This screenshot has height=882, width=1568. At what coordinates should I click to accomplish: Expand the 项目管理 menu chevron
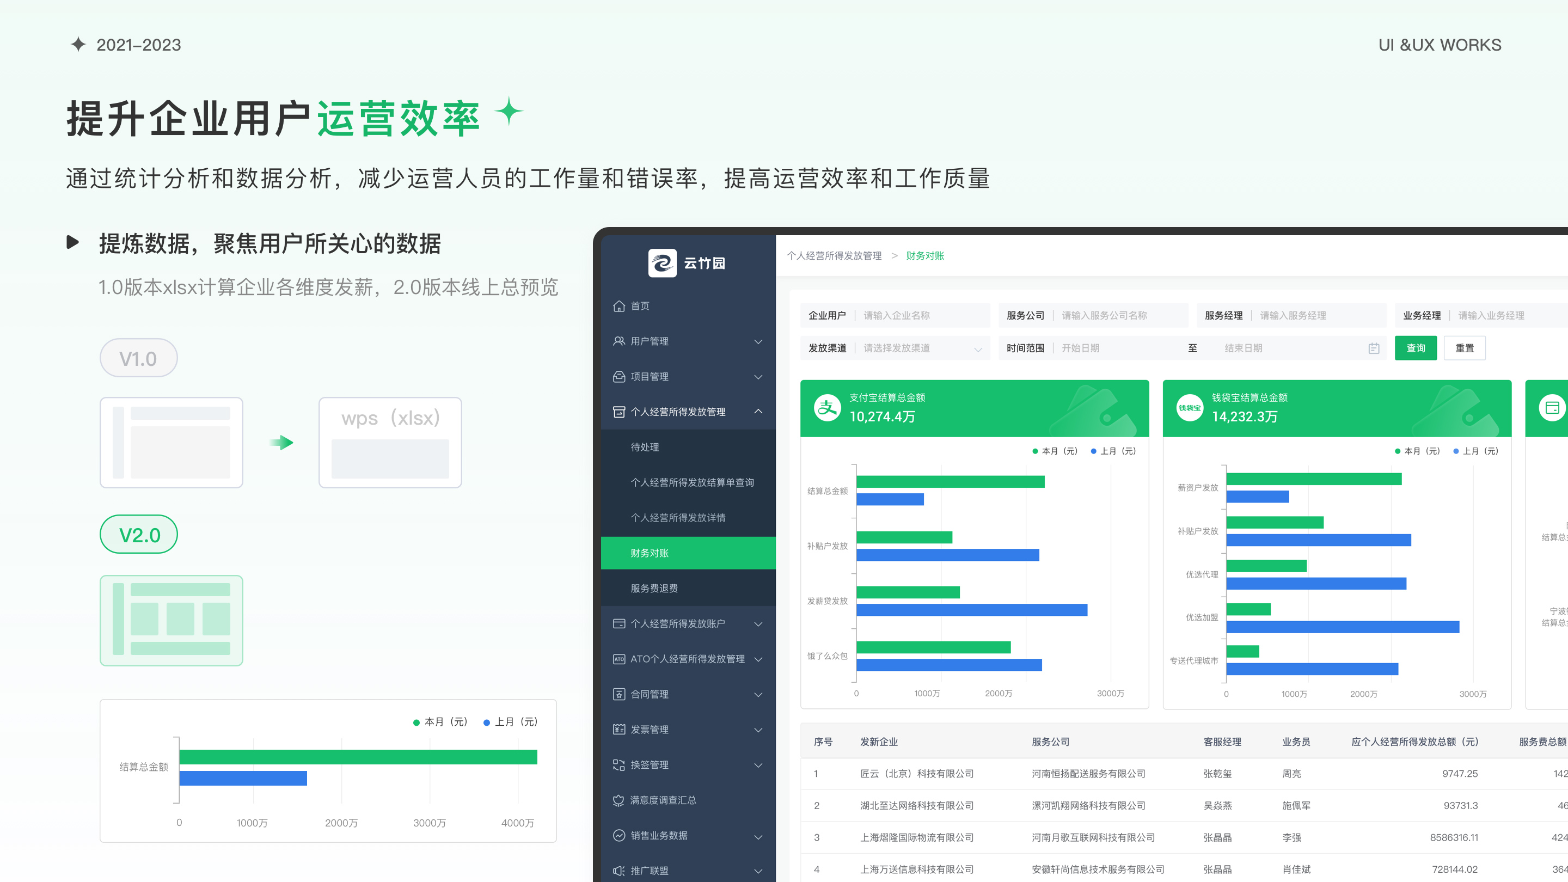[x=758, y=376]
